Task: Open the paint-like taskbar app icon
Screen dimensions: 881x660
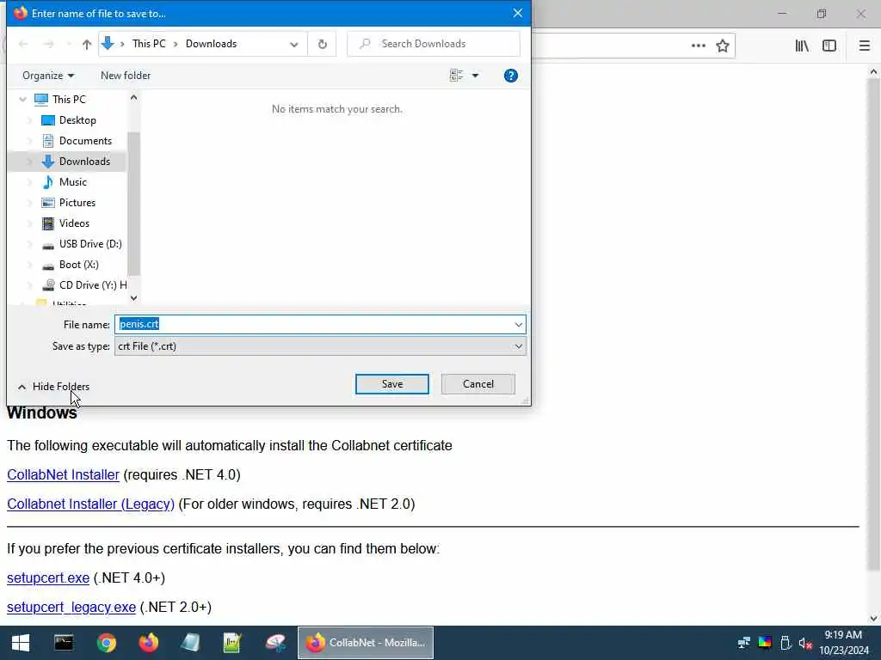Action: (275, 643)
